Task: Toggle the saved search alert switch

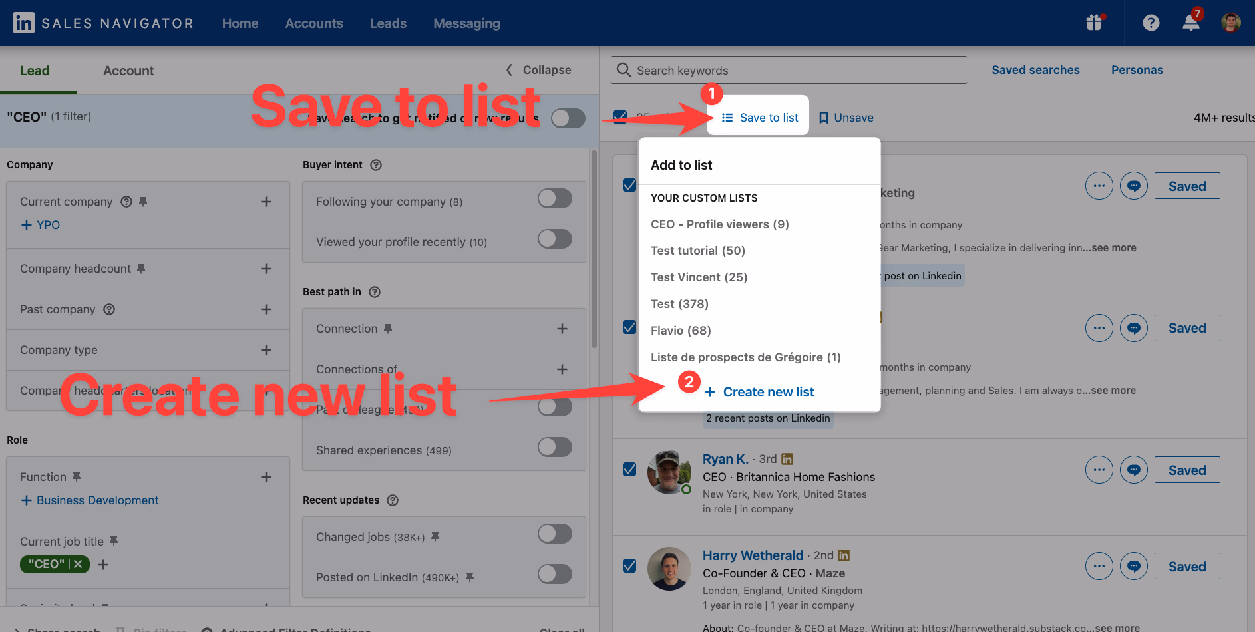Action: tap(568, 118)
